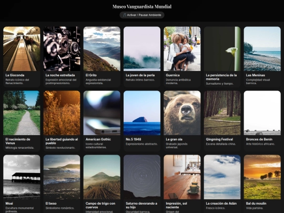The height and width of the screenshot is (213, 284).
Task: Click 'Expresionismo abstracto' description
Action: coord(142,144)
